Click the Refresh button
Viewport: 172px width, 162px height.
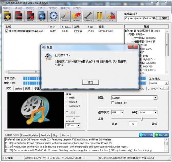(x=146, y=135)
